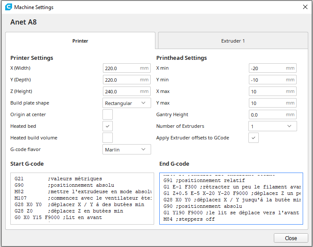
Task: Click inside the Start G-code text area
Action: tap(82, 198)
